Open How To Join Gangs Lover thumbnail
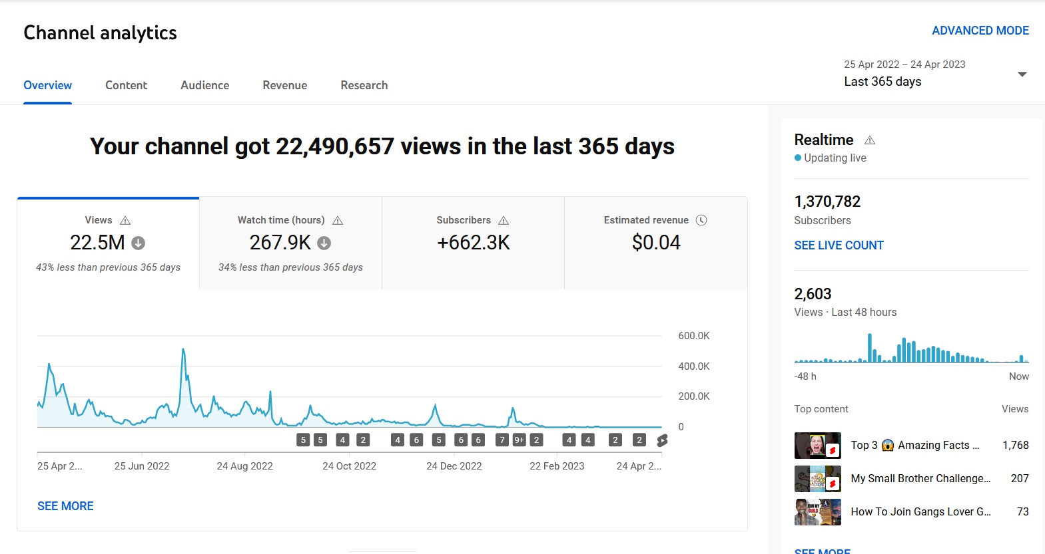Viewport: 1045px width, 554px height. 818,512
